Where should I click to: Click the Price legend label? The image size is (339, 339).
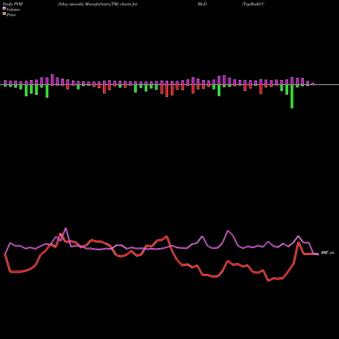[x=11, y=15]
